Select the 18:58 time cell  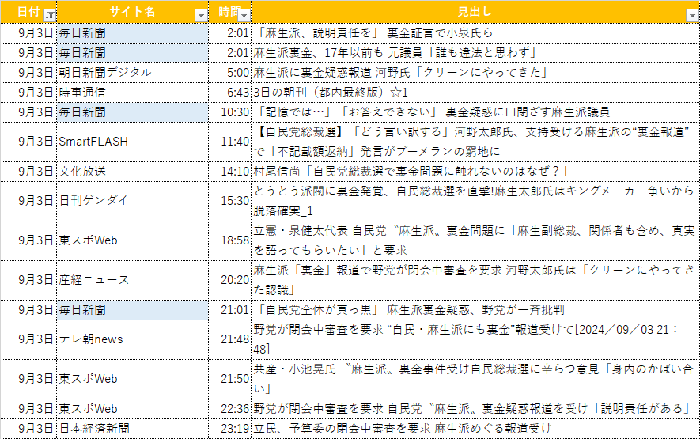[231, 240]
